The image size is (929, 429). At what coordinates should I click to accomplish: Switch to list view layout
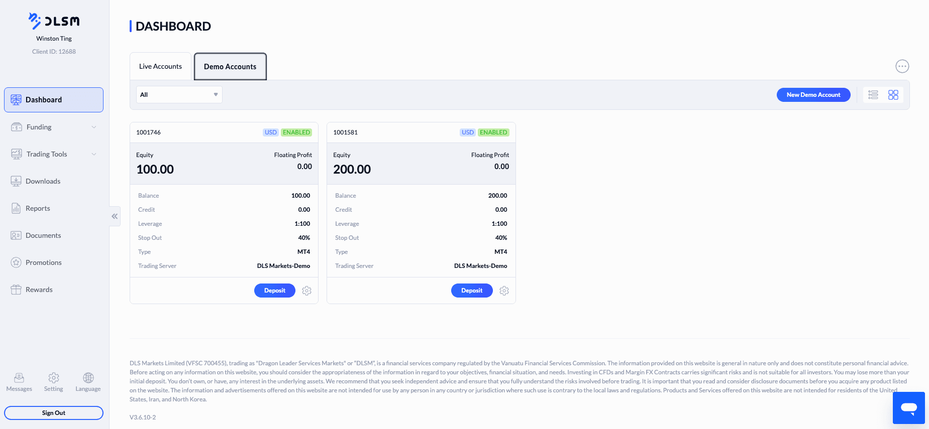873,95
